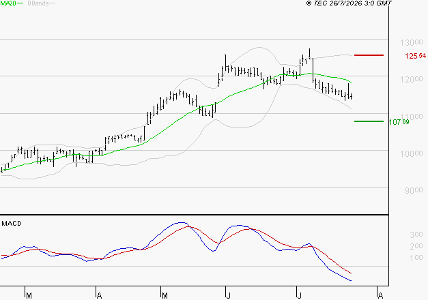428x300 pixels.
Task: Click the 90.00 price axis label
Action: click(x=414, y=190)
